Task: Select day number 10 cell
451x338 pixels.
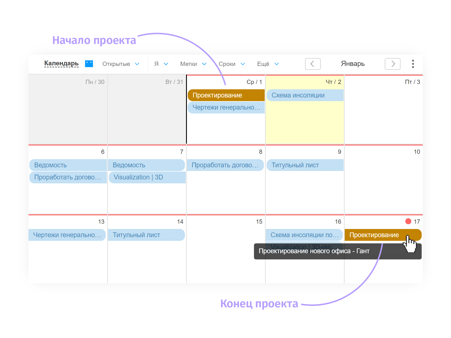Action: pyautogui.click(x=384, y=179)
